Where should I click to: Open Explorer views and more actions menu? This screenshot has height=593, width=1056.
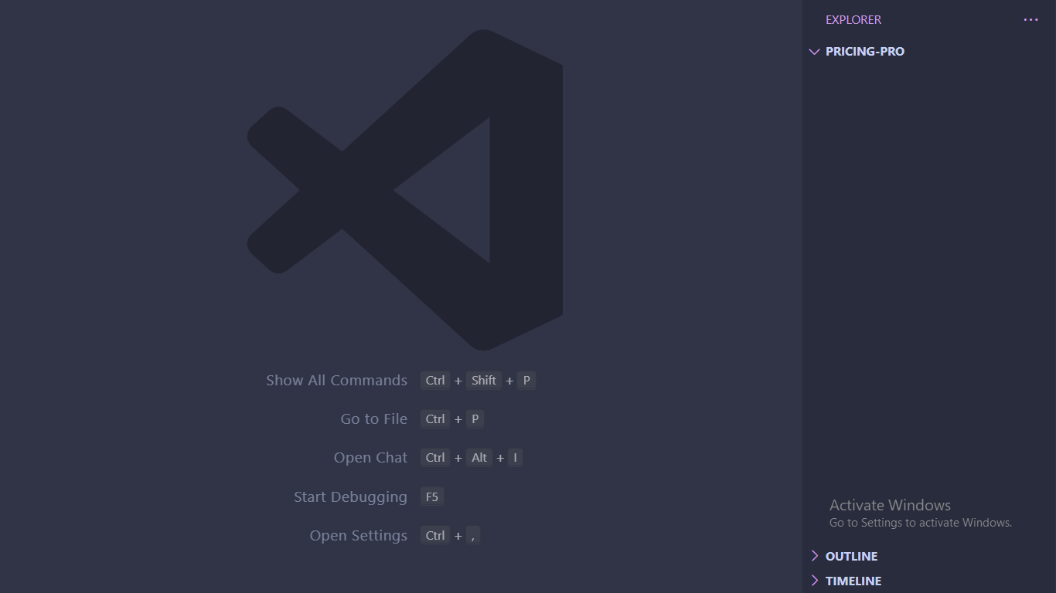(x=1030, y=20)
